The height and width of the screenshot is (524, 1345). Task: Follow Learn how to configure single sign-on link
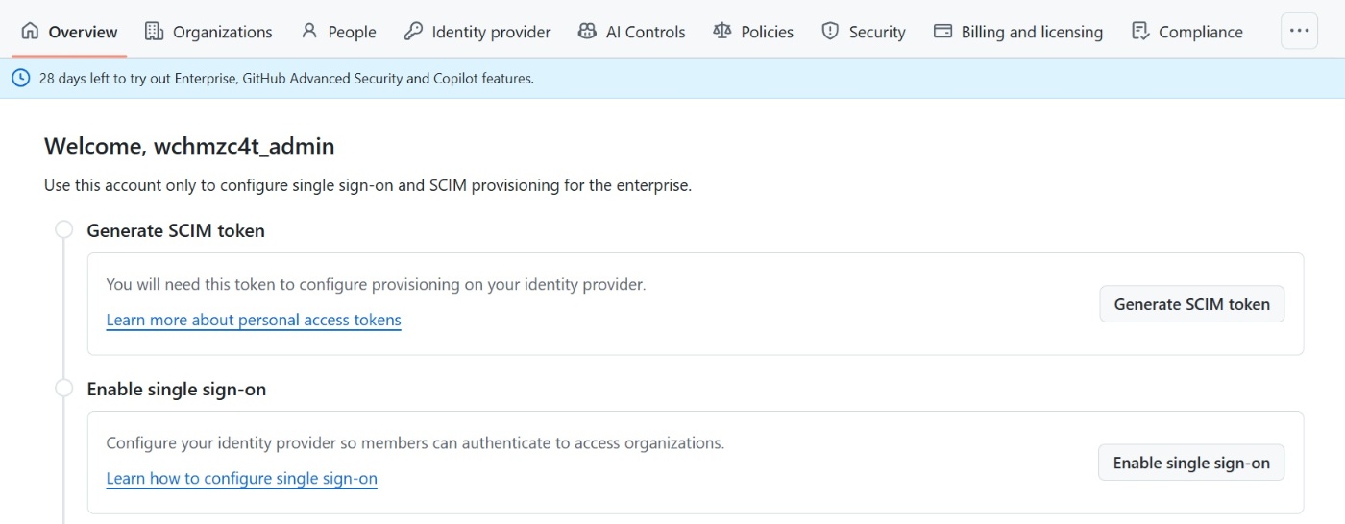tap(241, 478)
